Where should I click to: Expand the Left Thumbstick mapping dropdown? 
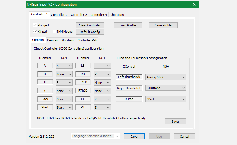click(166, 77)
